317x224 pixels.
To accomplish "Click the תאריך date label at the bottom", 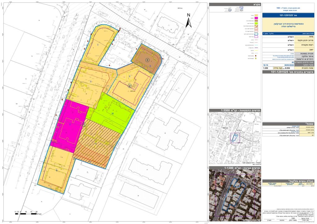I will pyautogui.click(x=269, y=220).
